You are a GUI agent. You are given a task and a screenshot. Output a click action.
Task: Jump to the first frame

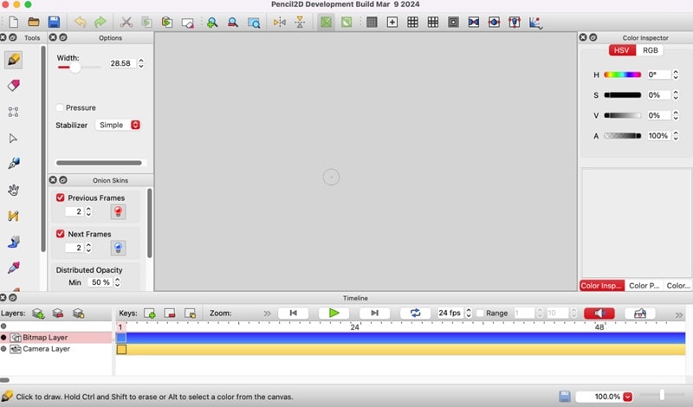(x=293, y=313)
